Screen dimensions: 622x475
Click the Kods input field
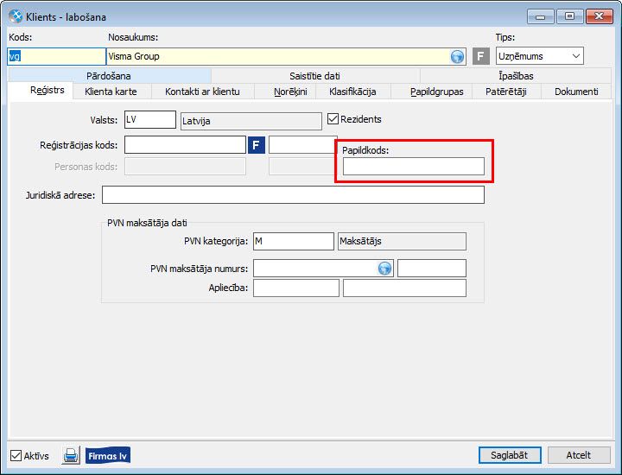(56, 56)
